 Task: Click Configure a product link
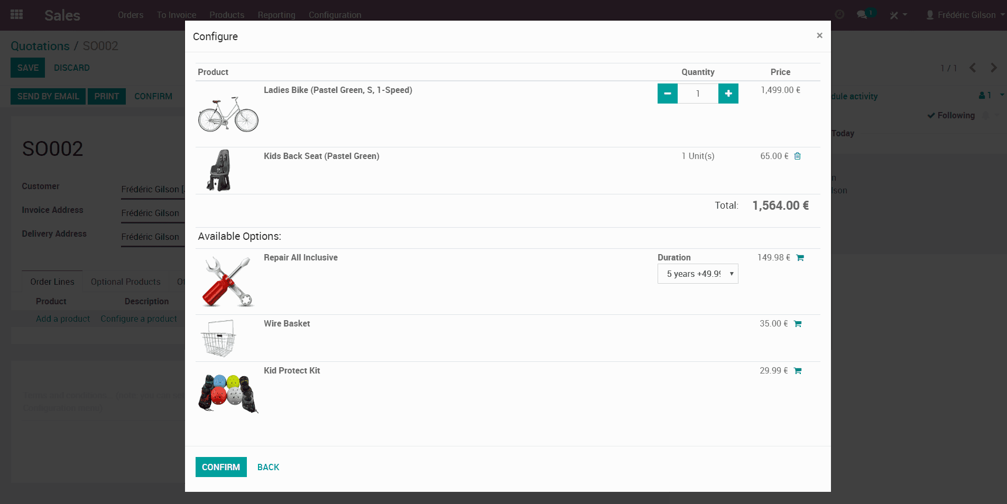(x=138, y=319)
